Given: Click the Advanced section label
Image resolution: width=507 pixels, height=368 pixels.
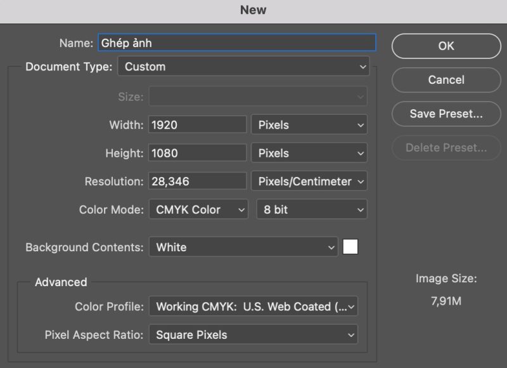Looking at the screenshot, I should (61, 282).
